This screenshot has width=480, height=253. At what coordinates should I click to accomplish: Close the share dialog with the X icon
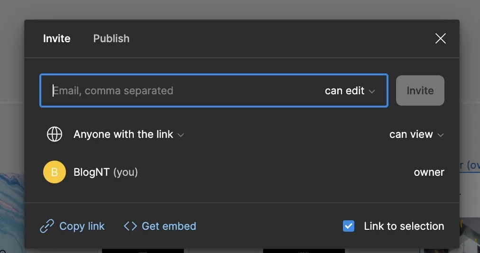(x=441, y=38)
